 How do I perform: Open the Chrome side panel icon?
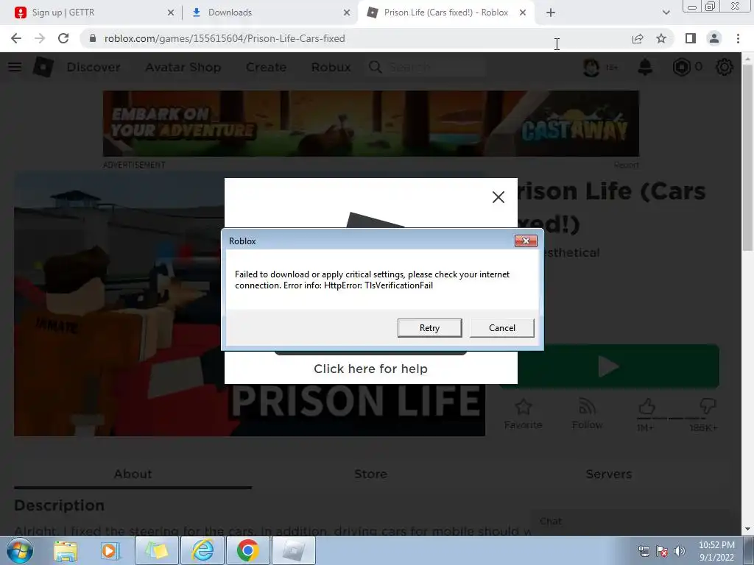691,38
